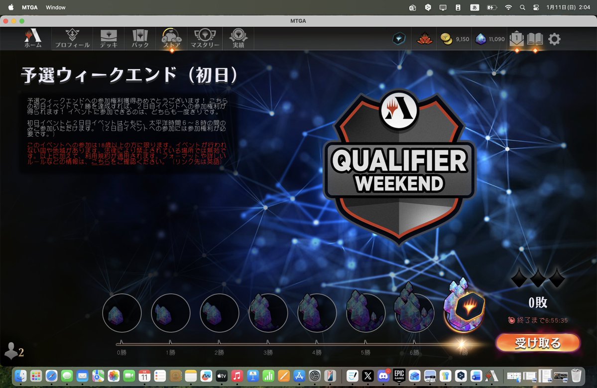Open the Apple menu
The width and height of the screenshot is (597, 388).
click(11, 7)
